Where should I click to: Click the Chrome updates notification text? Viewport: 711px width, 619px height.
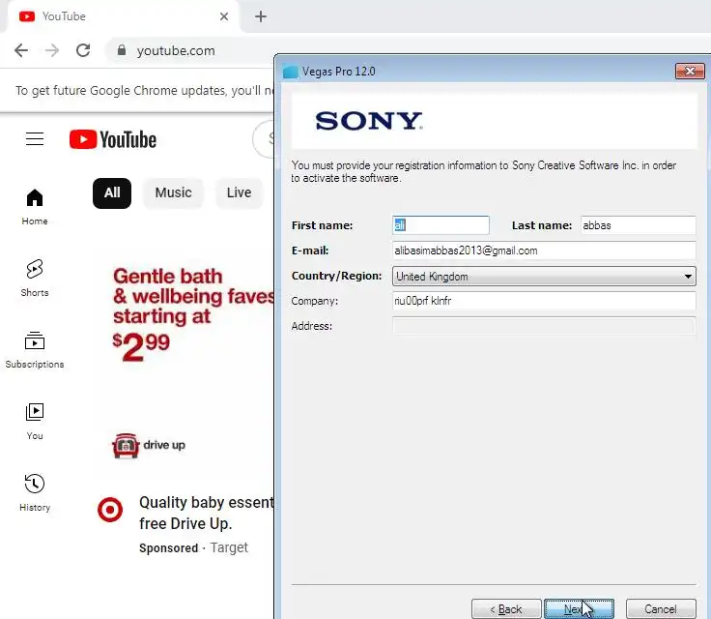[x=145, y=91]
